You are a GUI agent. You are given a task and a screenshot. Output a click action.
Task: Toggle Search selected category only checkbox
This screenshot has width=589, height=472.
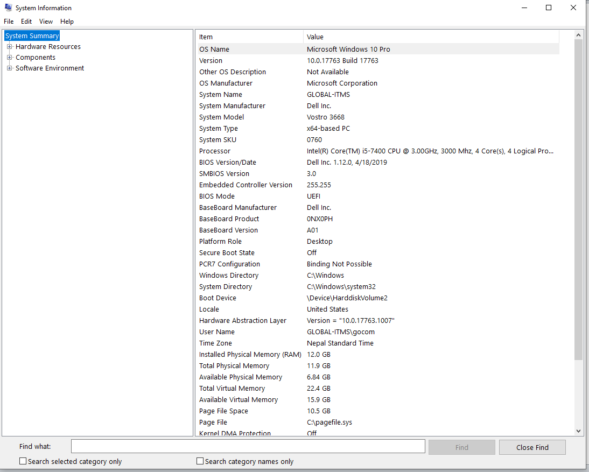point(23,461)
